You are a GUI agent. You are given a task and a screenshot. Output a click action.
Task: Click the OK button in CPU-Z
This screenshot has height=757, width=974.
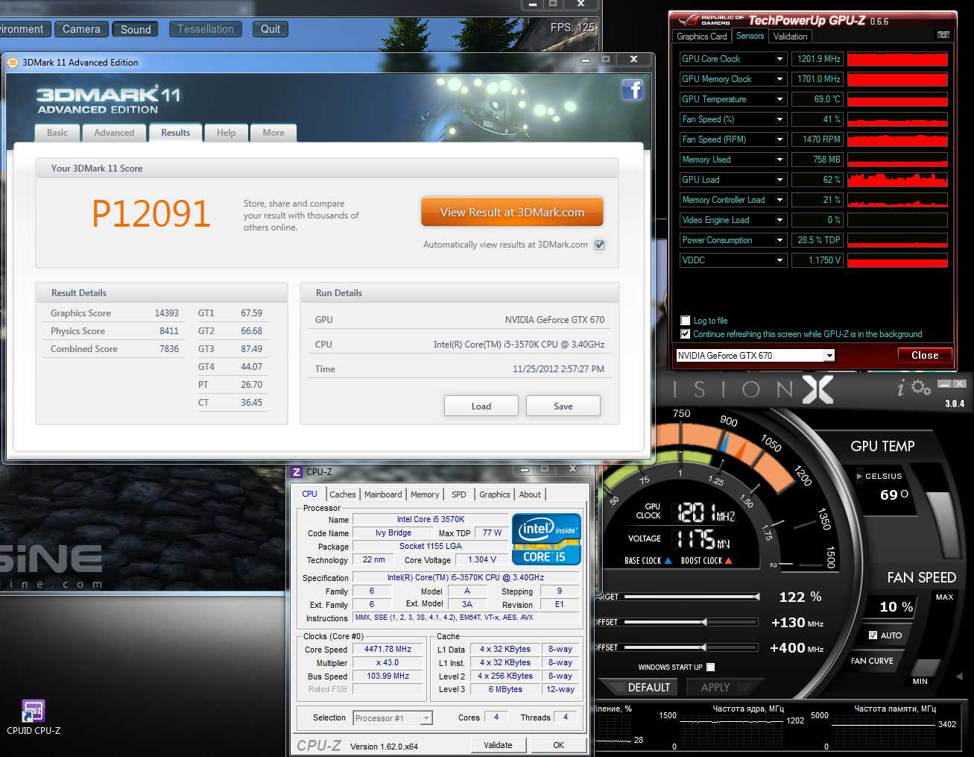point(558,745)
